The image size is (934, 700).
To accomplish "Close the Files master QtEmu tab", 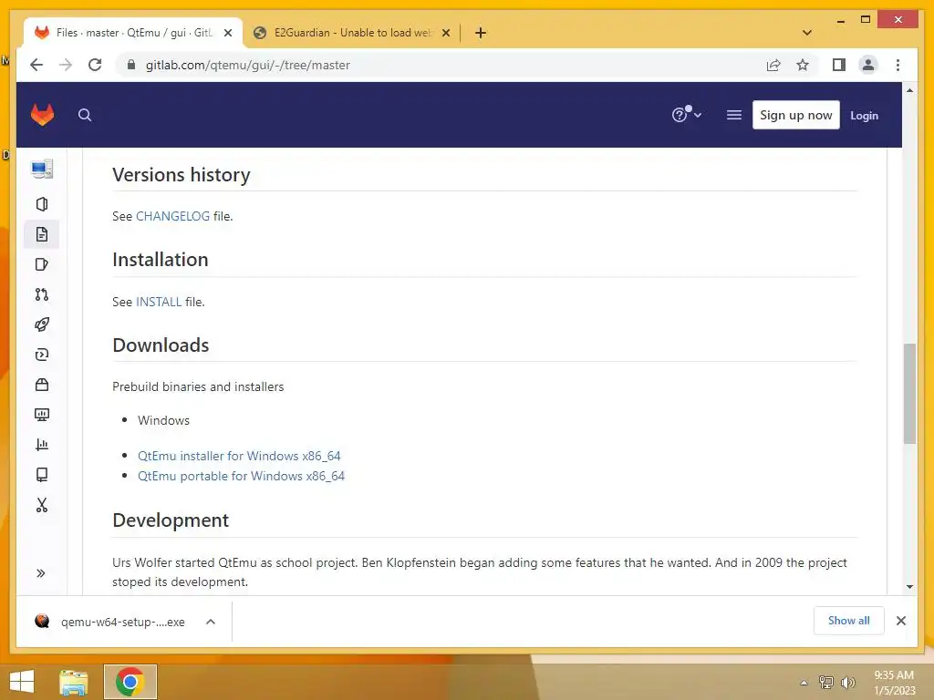I will pyautogui.click(x=227, y=33).
